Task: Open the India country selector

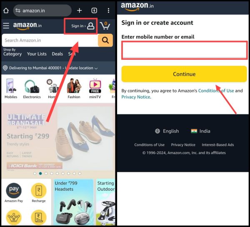Action: pyautogui.click(x=200, y=131)
